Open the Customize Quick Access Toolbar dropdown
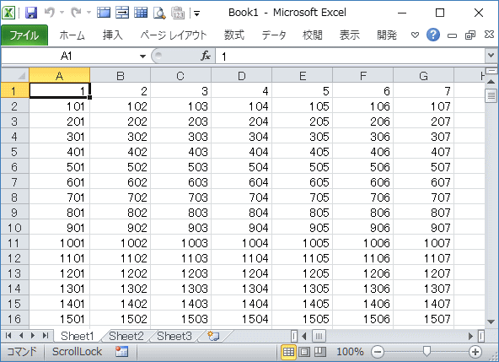The image size is (499, 362). (x=196, y=14)
